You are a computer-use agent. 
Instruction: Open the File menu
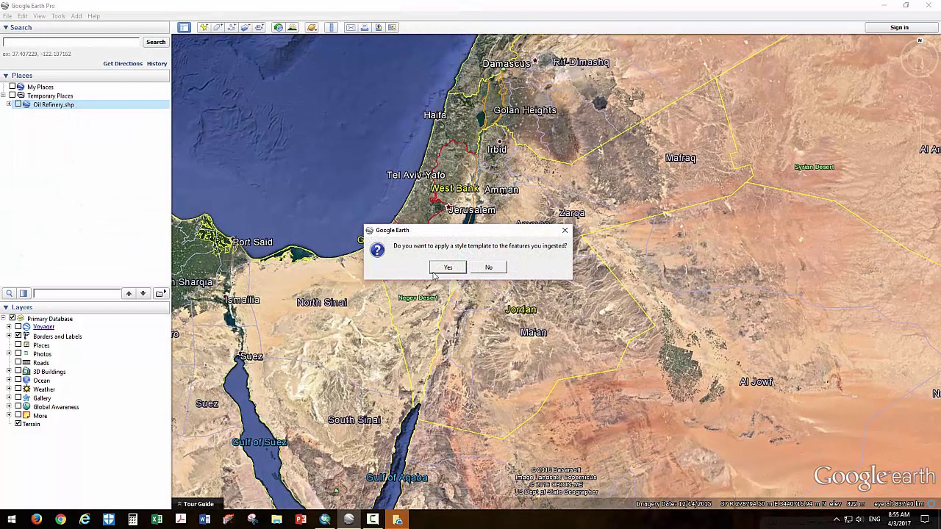click(x=7, y=16)
